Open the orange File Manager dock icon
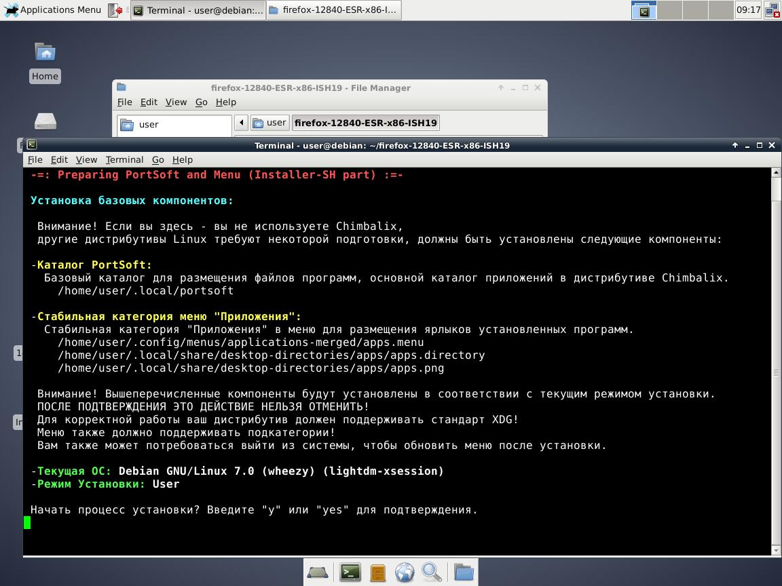Screen dimensions: 782x586 point(378,572)
